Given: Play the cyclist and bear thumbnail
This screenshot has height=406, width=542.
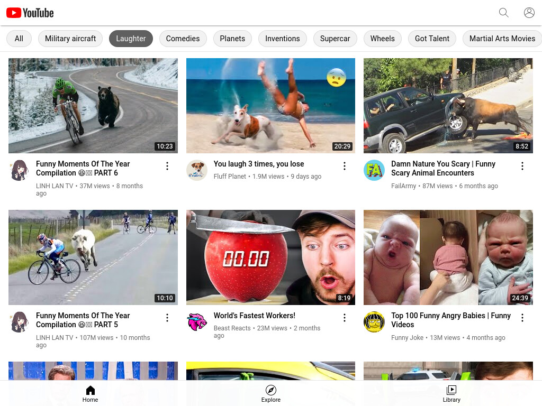Looking at the screenshot, I should (93, 106).
